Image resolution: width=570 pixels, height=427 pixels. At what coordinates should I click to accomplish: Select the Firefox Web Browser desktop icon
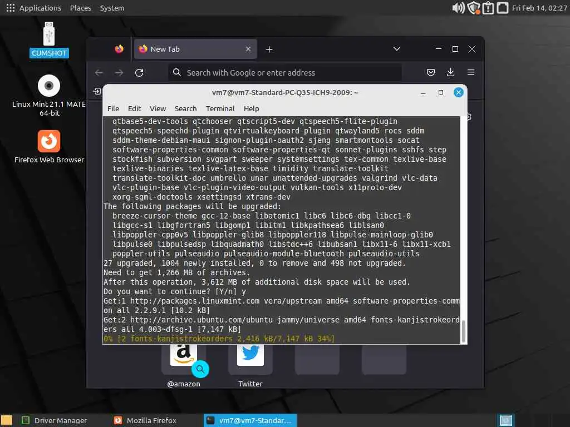(x=49, y=147)
